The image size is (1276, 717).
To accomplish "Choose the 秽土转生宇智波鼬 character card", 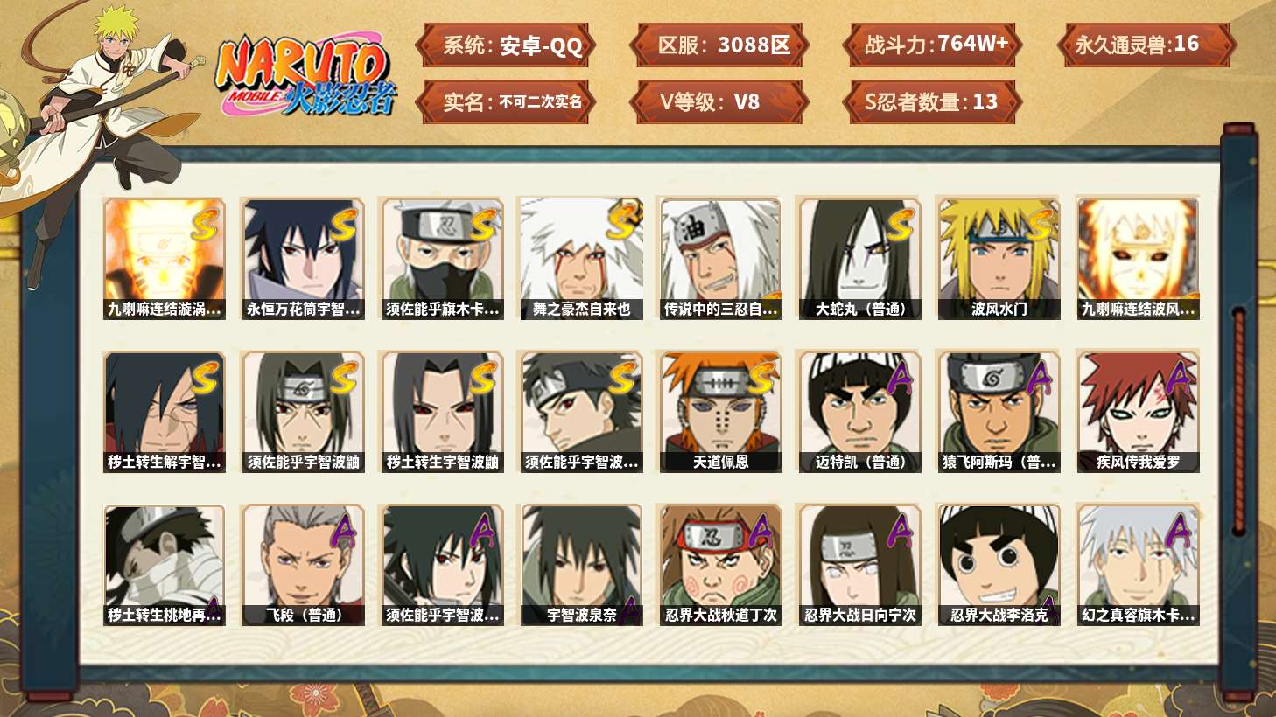I will click(x=442, y=412).
